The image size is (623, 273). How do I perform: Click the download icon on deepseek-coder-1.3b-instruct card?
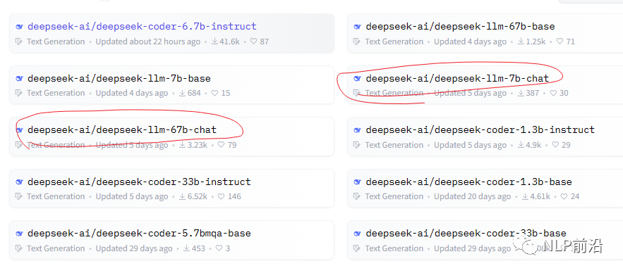click(521, 145)
